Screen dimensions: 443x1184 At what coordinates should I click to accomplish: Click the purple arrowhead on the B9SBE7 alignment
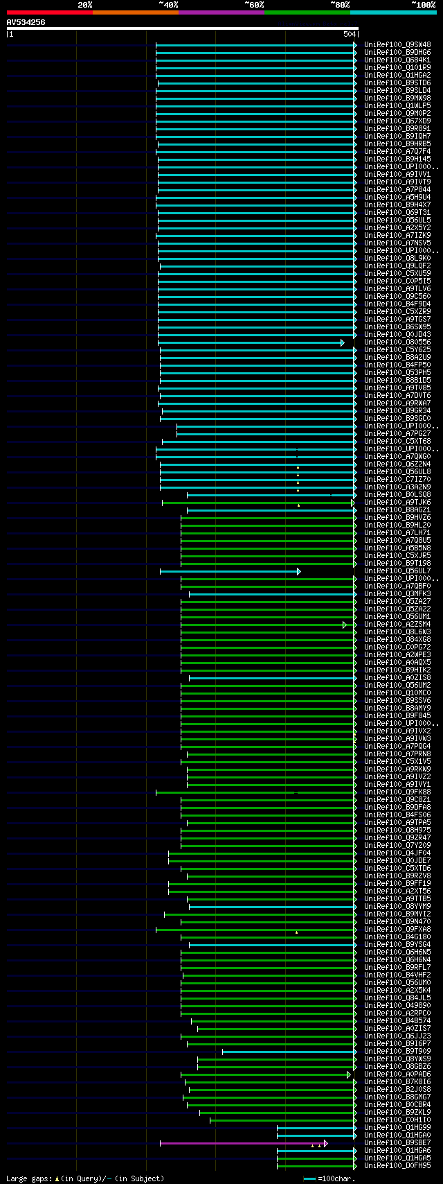pos(325,1144)
